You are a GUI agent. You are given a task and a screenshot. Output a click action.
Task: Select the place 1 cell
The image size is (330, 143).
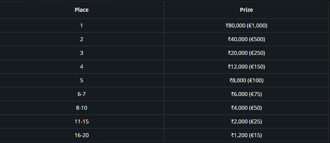click(x=82, y=25)
